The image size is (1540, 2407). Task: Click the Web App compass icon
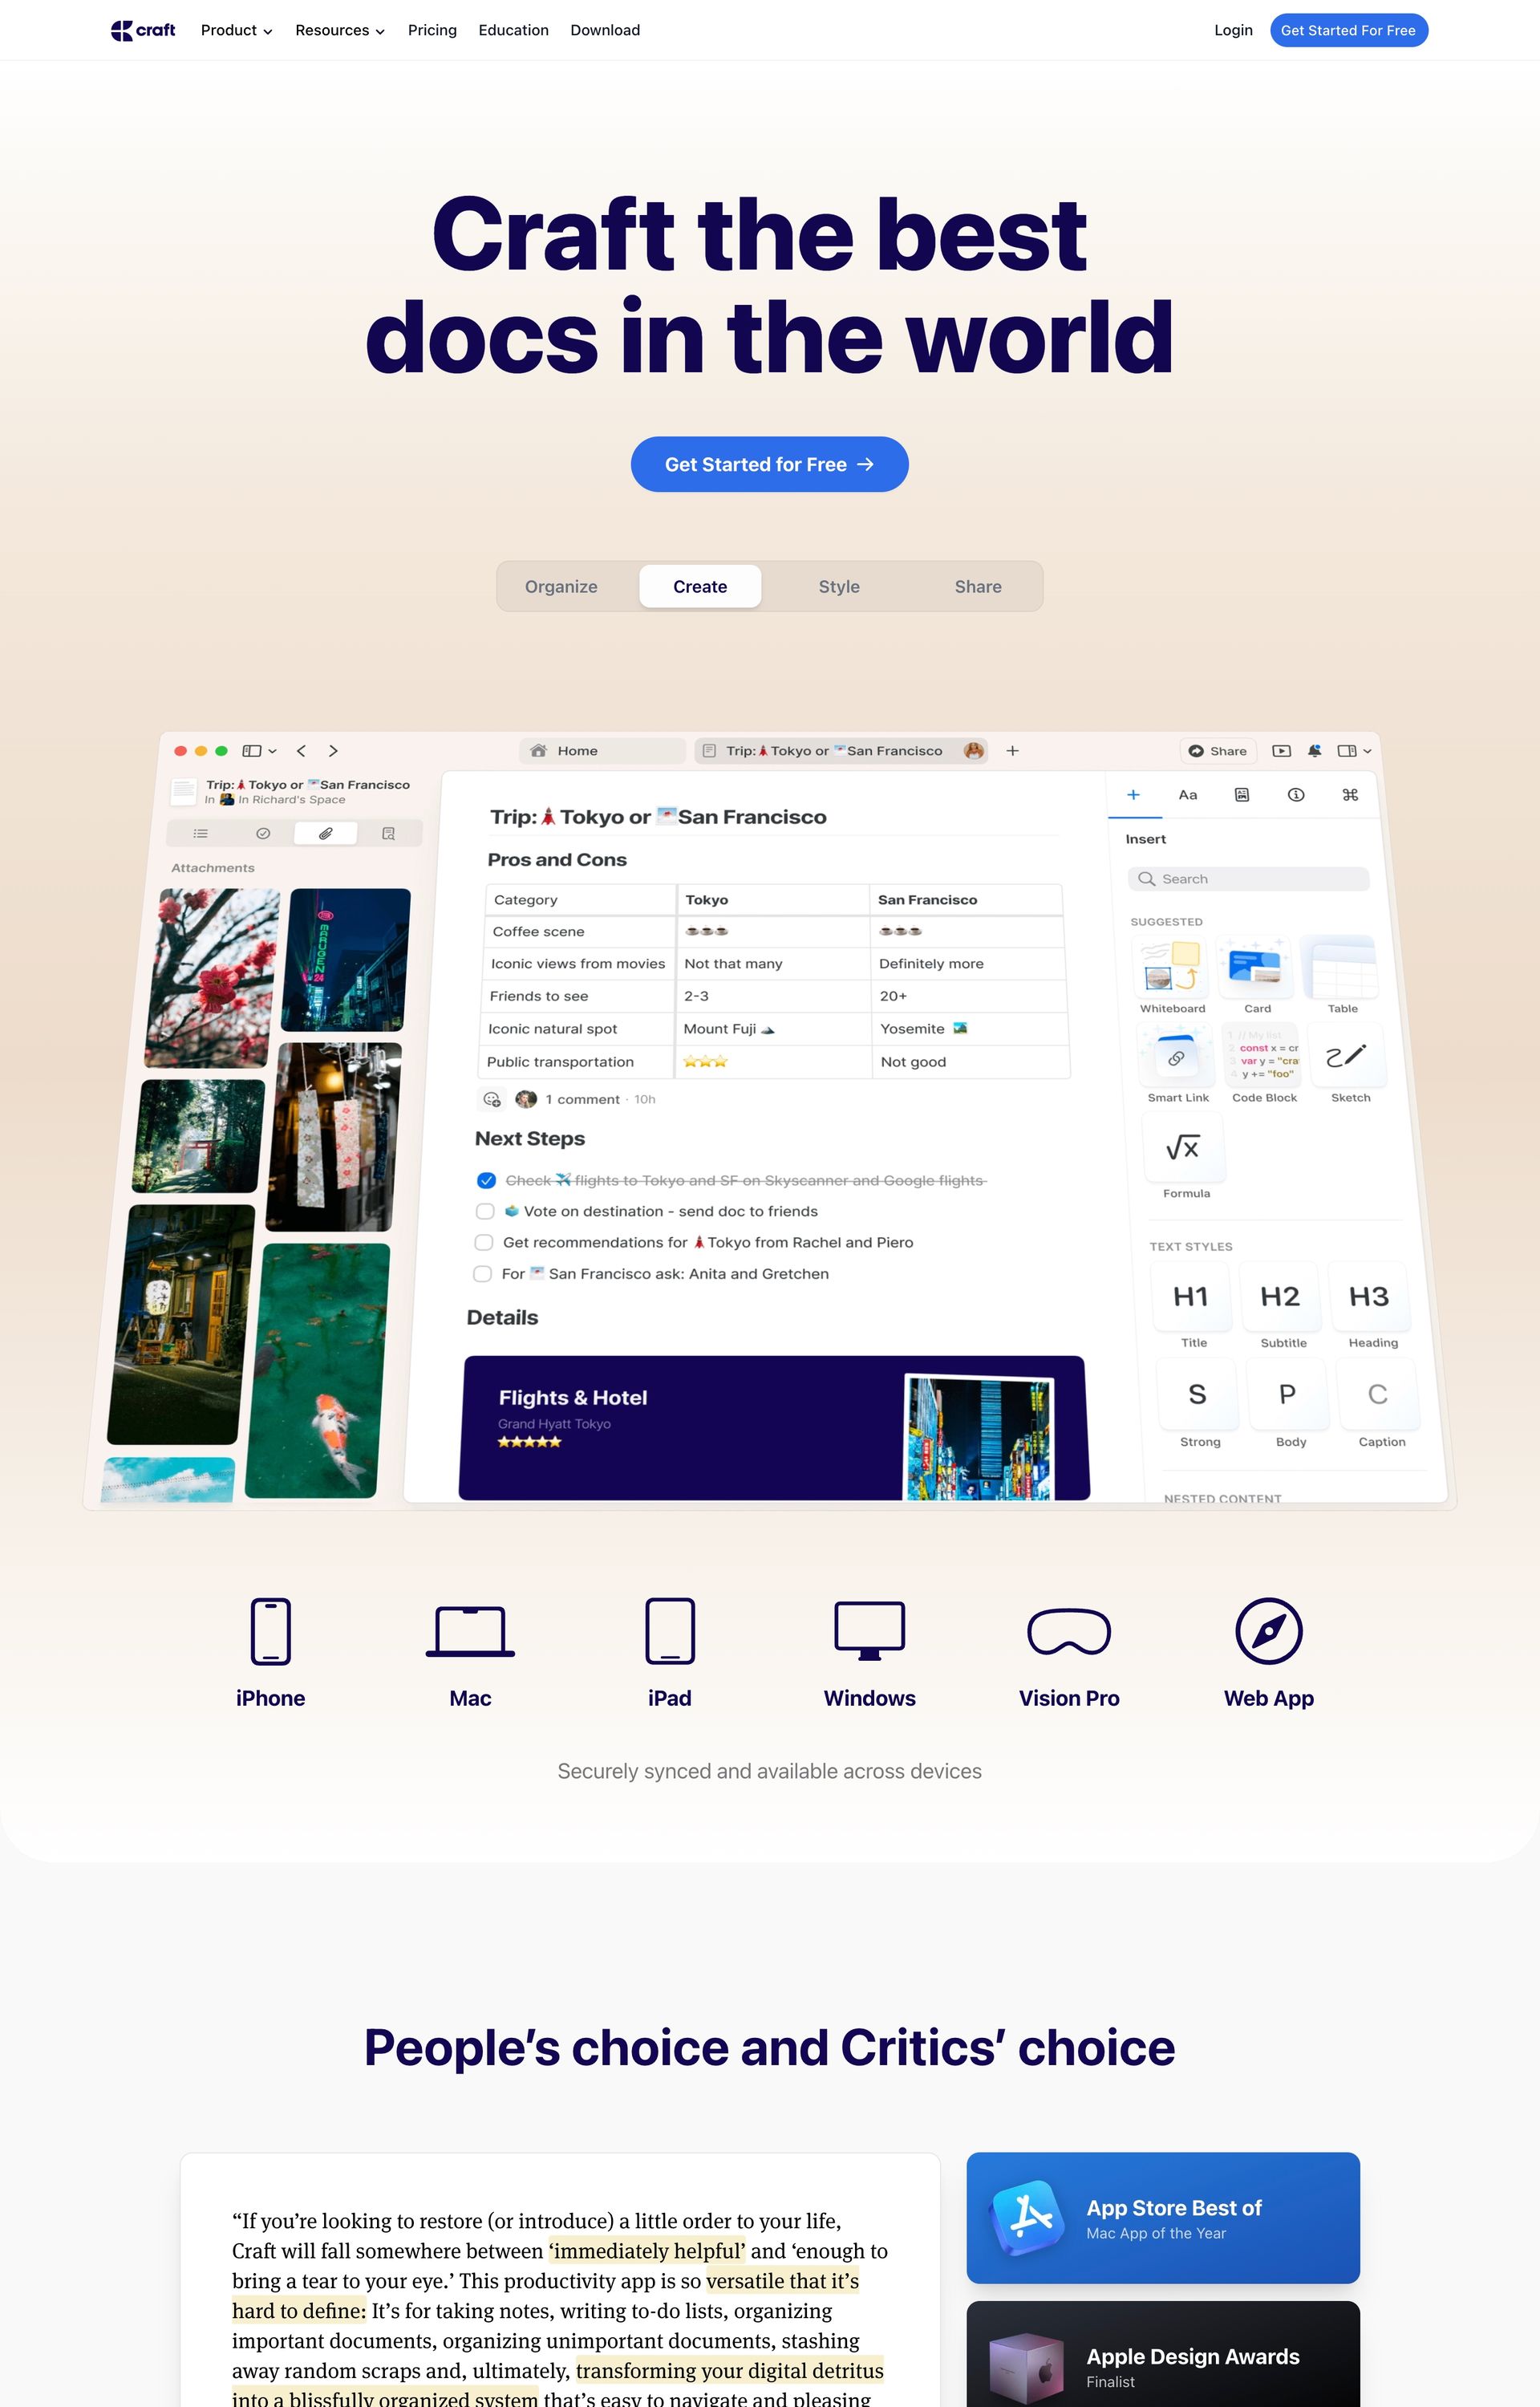point(1268,1631)
